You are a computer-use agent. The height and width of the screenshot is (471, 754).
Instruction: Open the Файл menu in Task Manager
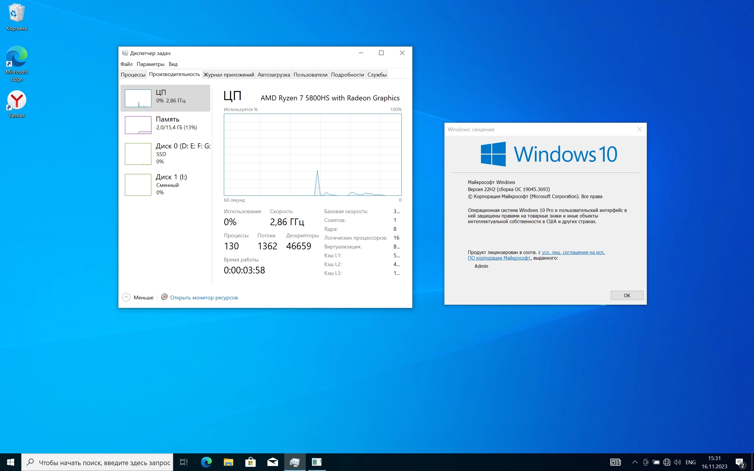coord(126,64)
